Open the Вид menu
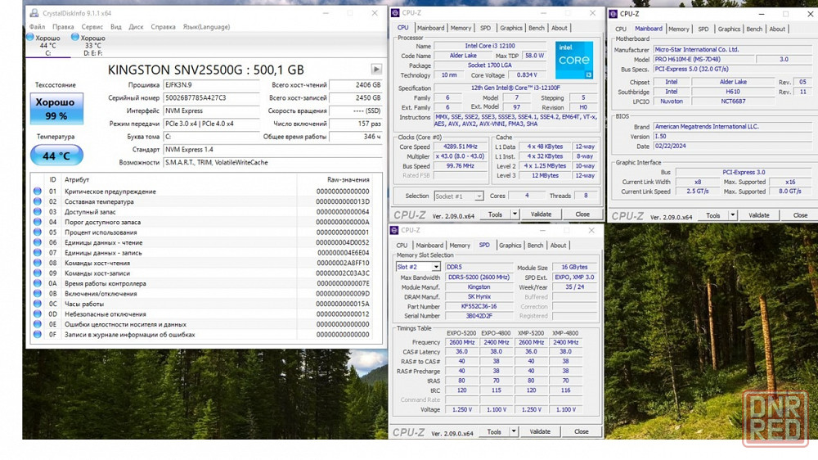 [116, 27]
